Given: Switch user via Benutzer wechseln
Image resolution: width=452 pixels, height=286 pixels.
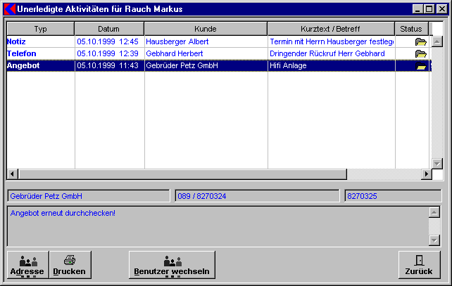Looking at the screenshot, I should 172,265.
